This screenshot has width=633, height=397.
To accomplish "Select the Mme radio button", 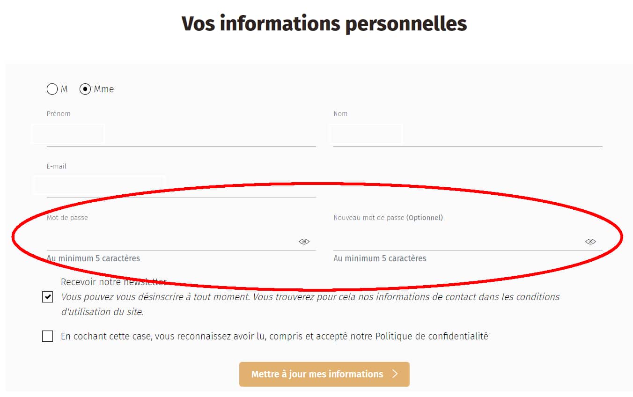I will pyautogui.click(x=85, y=89).
